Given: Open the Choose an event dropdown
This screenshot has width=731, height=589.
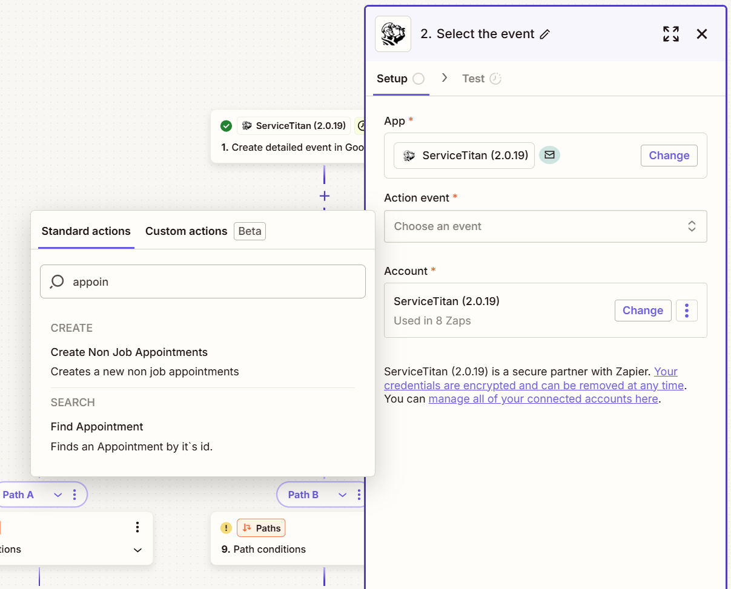Looking at the screenshot, I should (x=545, y=226).
